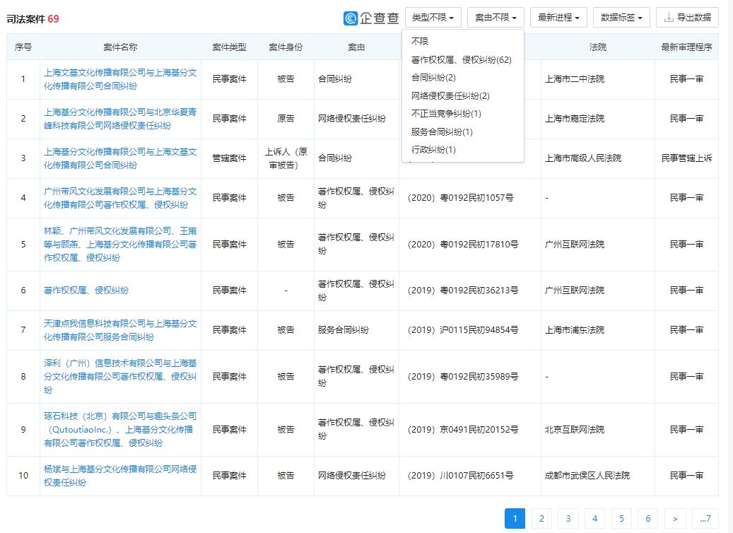This screenshot has width=733, height=533.
Task: Click the 案由 column header
Action: coord(356,47)
